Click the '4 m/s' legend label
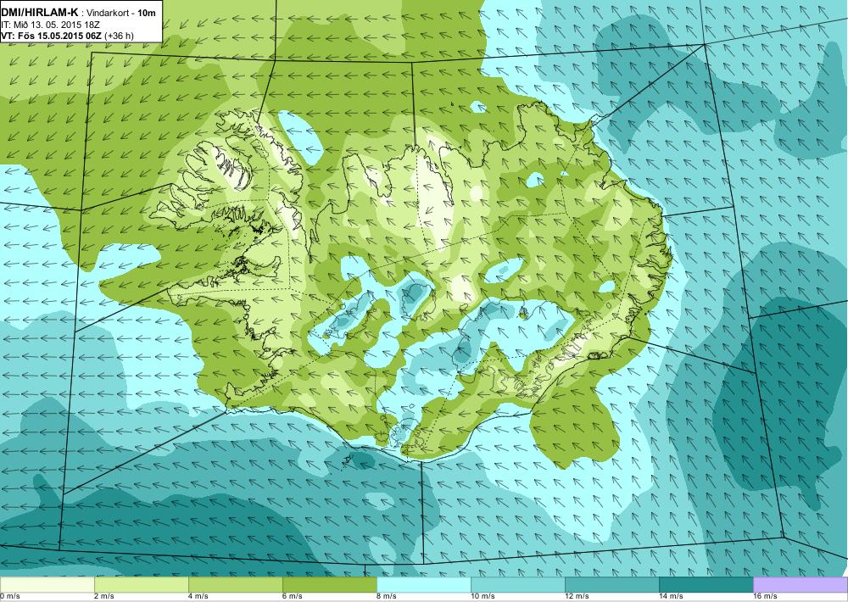The width and height of the screenshot is (848, 602). point(198,597)
